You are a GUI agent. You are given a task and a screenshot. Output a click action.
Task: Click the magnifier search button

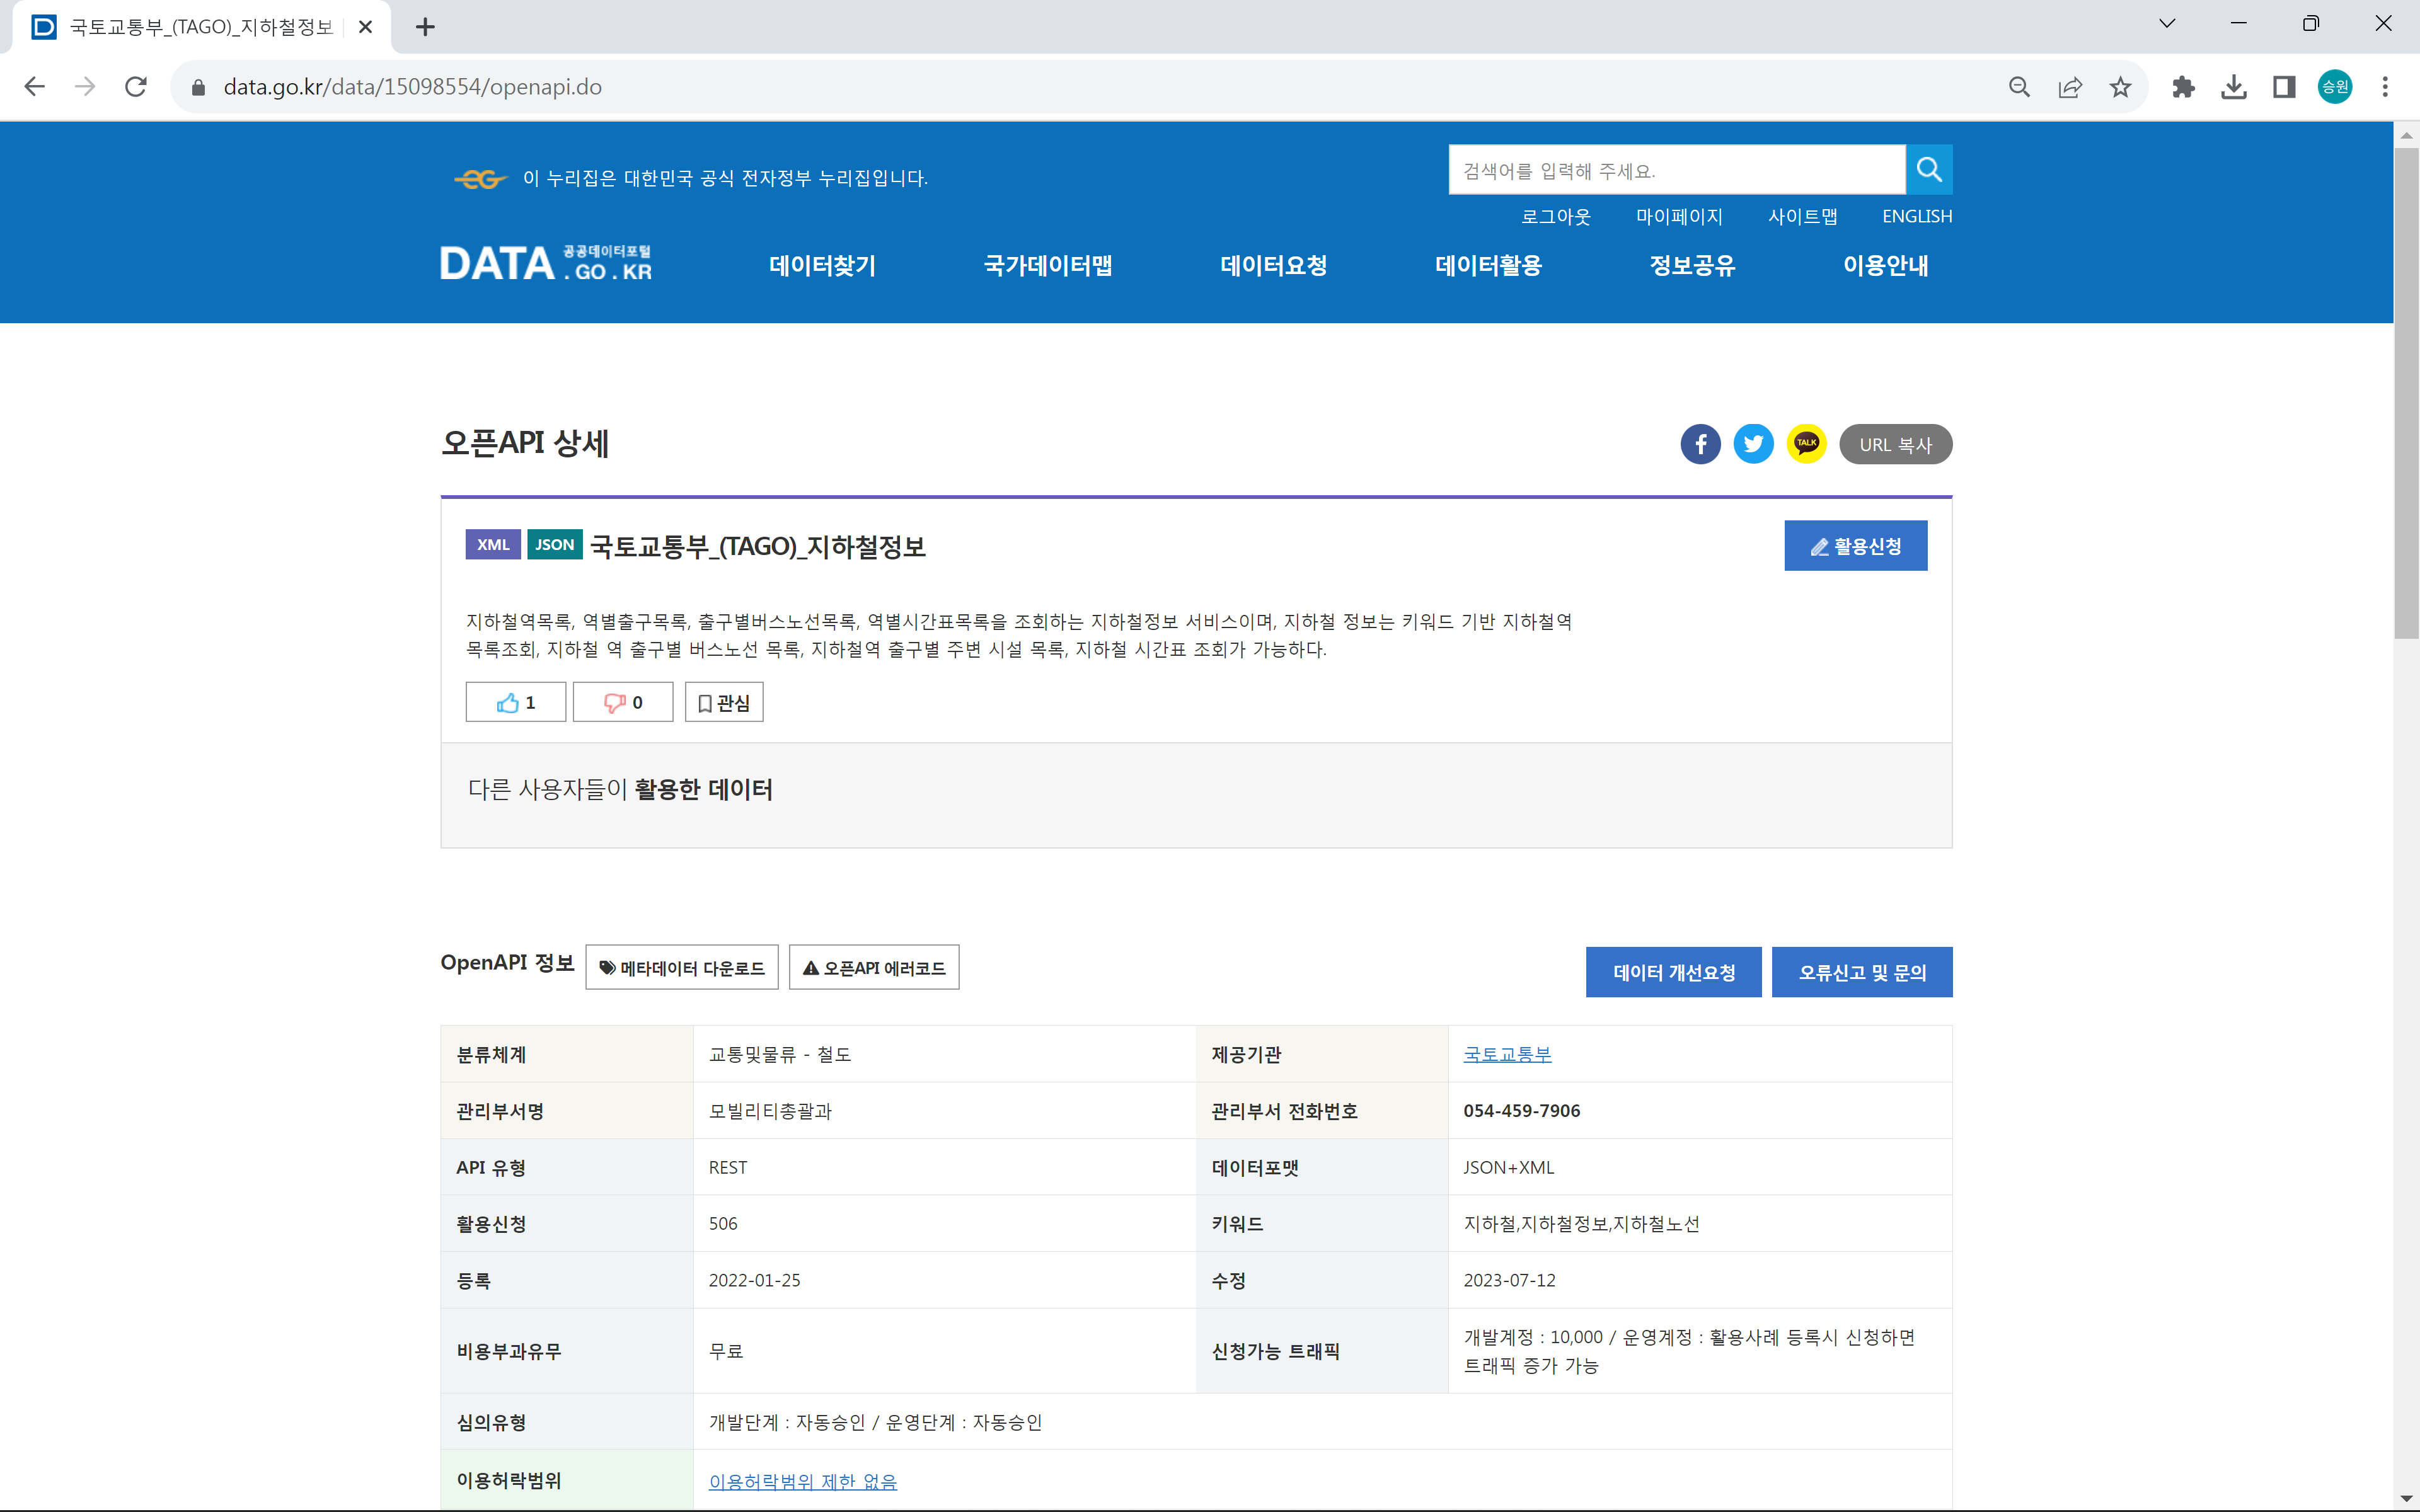pos(1929,170)
